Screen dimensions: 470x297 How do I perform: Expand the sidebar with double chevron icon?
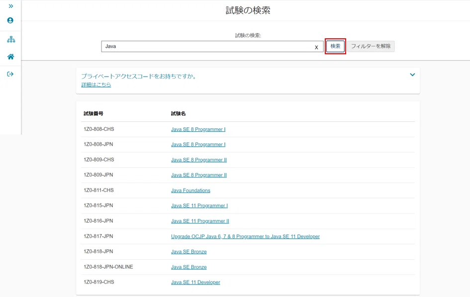11,6
